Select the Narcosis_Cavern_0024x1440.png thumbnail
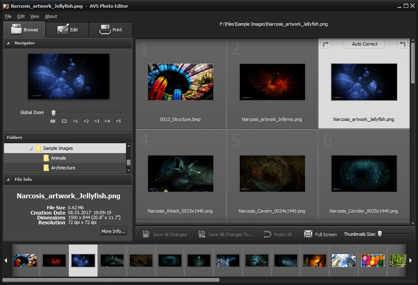Image resolution: width=418 pixels, height=285 pixels. coord(272,173)
